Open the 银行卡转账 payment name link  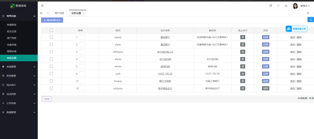click(165, 81)
